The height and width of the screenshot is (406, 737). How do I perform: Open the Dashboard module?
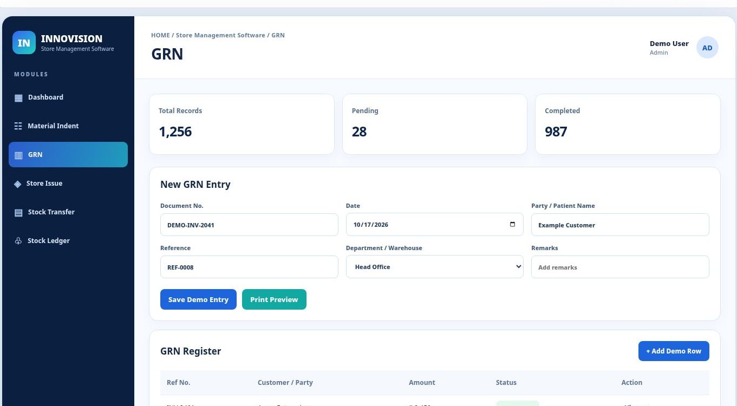[x=68, y=97]
